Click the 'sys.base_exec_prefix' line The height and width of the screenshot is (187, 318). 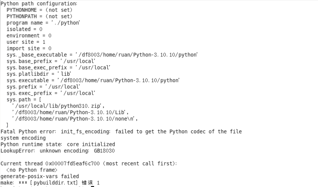point(58,67)
